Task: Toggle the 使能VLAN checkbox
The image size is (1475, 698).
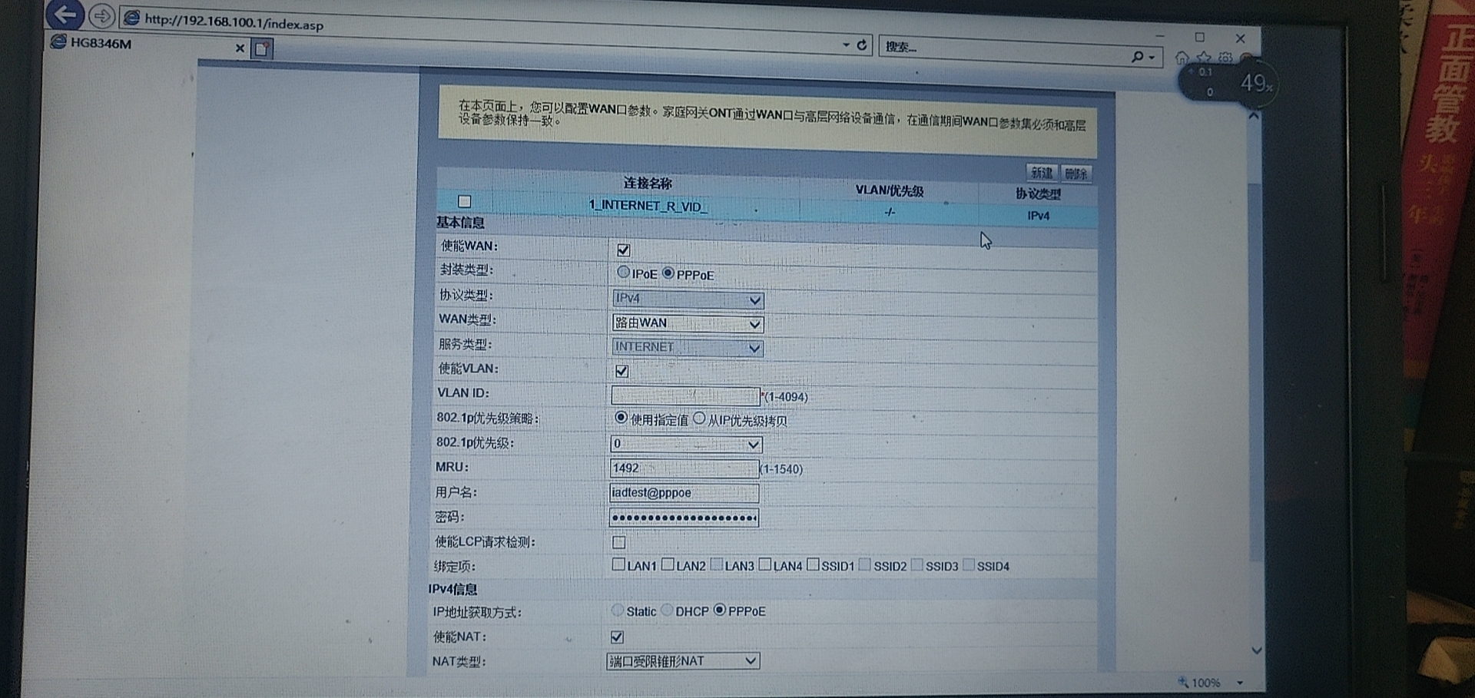Action: click(x=621, y=372)
